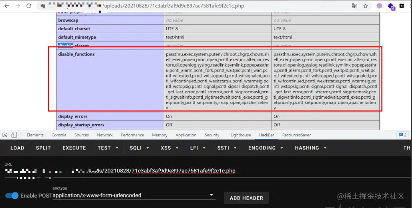Open the Network tab

point(105,135)
